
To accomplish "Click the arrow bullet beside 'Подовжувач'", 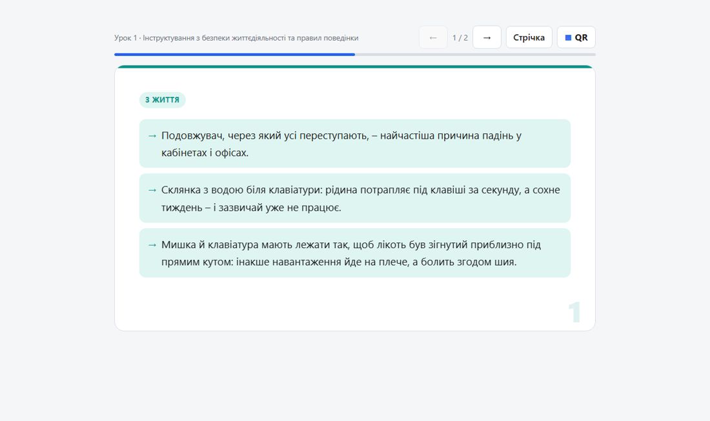I will tap(152, 135).
